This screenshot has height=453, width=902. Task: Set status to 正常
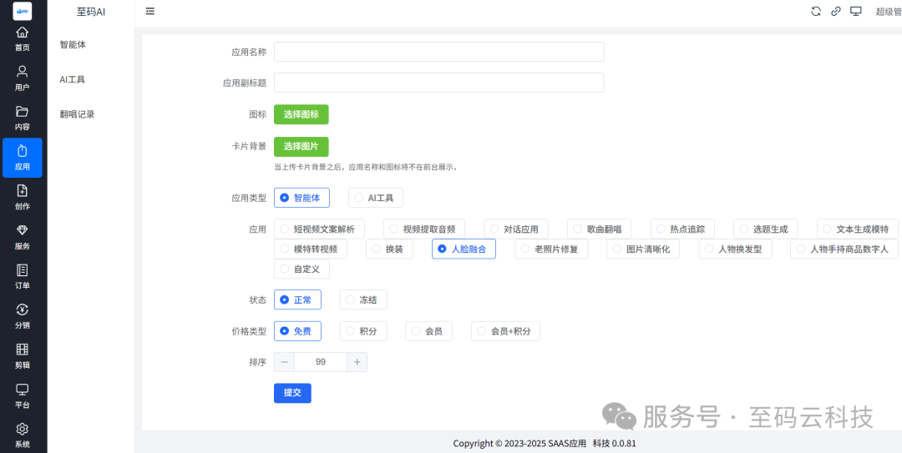297,299
